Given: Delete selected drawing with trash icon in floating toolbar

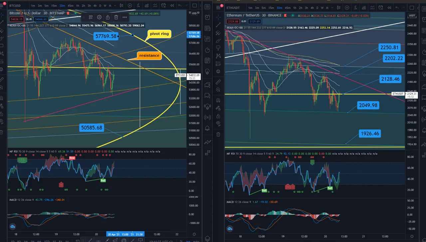Looking at the screenshot, I should pyautogui.click(x=116, y=17).
